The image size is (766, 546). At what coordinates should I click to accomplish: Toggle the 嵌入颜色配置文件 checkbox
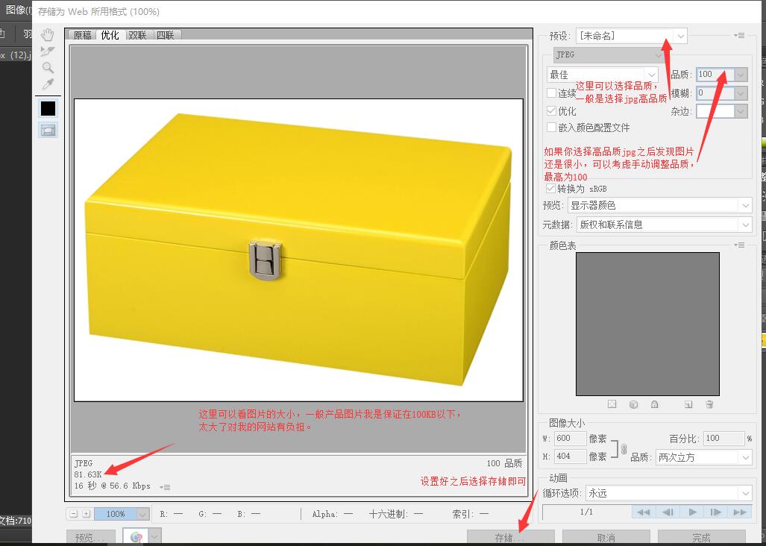point(552,128)
